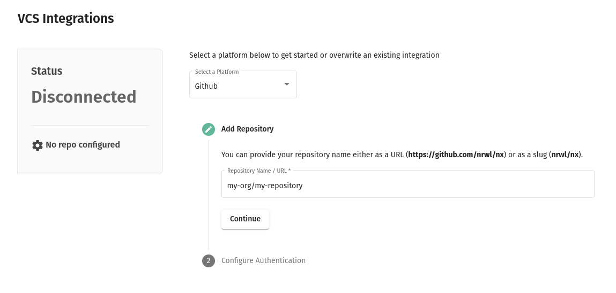Click the VCS Integrations page title
This screenshot has width=616, height=293.
(65, 18)
